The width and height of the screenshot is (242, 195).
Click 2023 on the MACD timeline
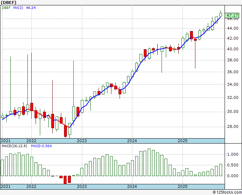click(82, 186)
